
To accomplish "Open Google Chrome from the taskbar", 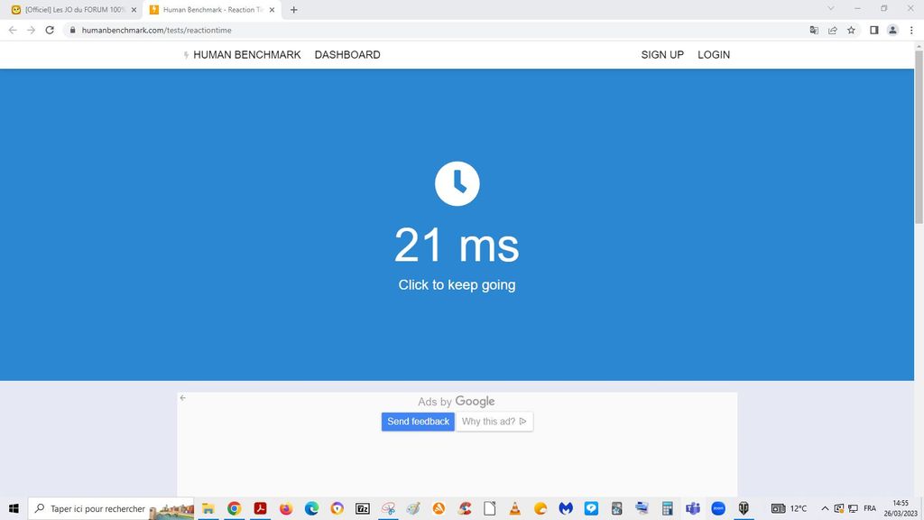I will point(234,508).
